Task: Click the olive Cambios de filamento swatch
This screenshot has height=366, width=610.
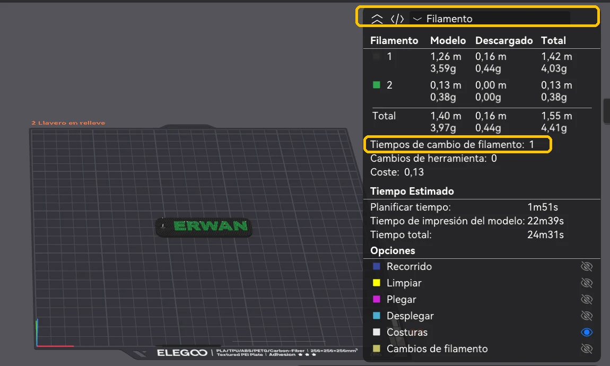Action: (x=376, y=348)
